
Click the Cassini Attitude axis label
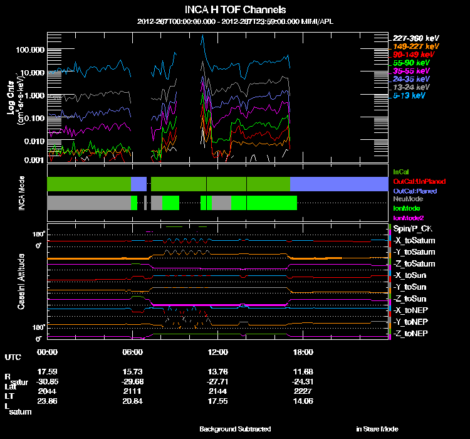tap(21, 281)
